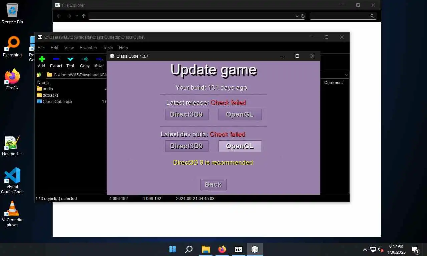The width and height of the screenshot is (427, 256).
Task: Open the Help menu in 7-Zip
Action: [123, 48]
